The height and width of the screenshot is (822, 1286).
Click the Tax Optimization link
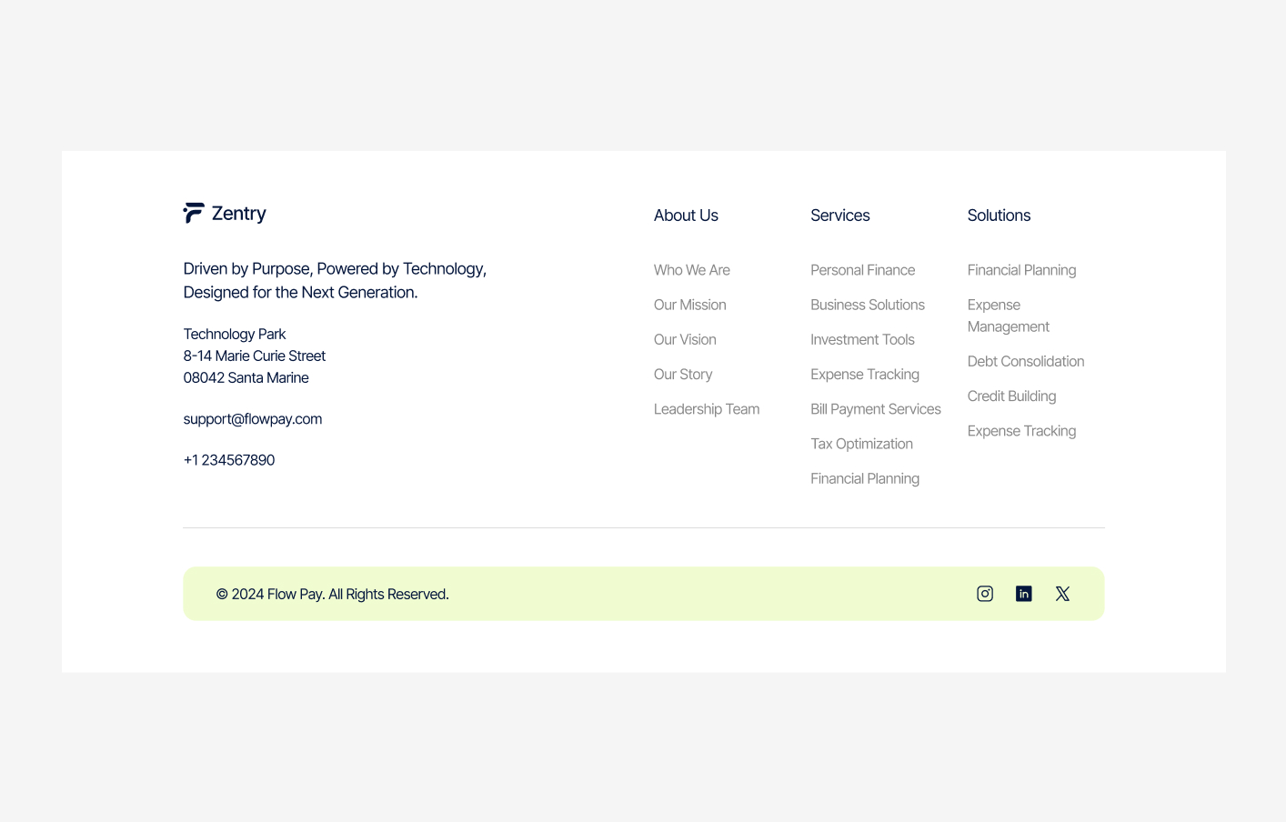pyautogui.click(x=861, y=444)
